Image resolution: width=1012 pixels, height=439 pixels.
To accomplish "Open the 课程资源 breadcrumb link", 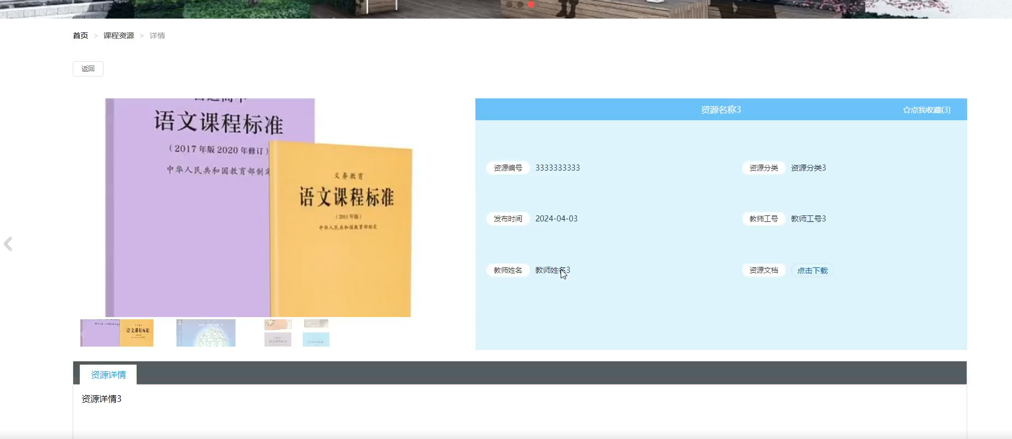I will pyautogui.click(x=119, y=36).
